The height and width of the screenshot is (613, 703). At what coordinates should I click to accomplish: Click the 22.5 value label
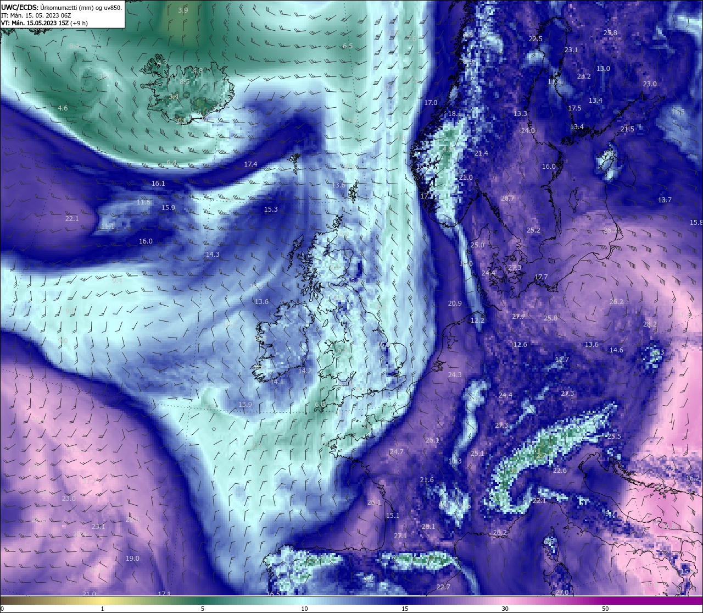click(535, 39)
